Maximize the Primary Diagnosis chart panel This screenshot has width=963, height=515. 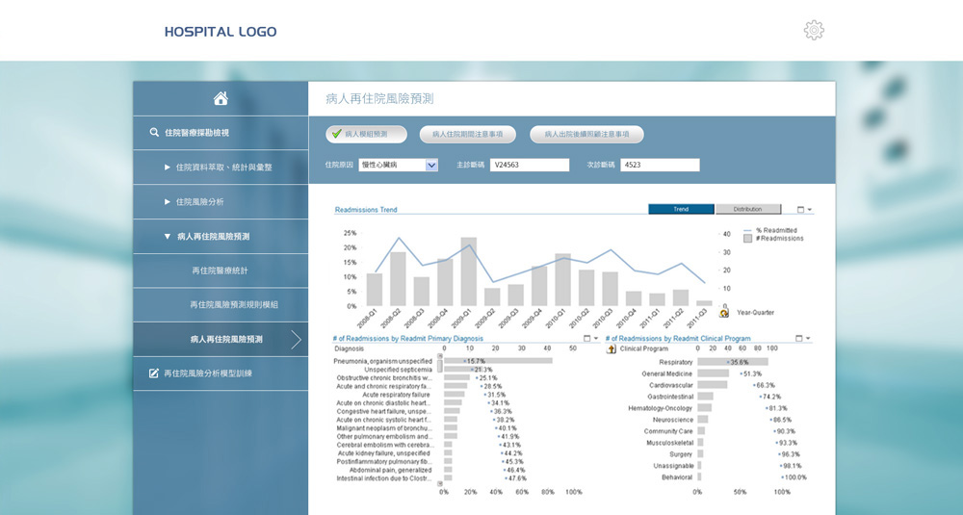pos(586,338)
